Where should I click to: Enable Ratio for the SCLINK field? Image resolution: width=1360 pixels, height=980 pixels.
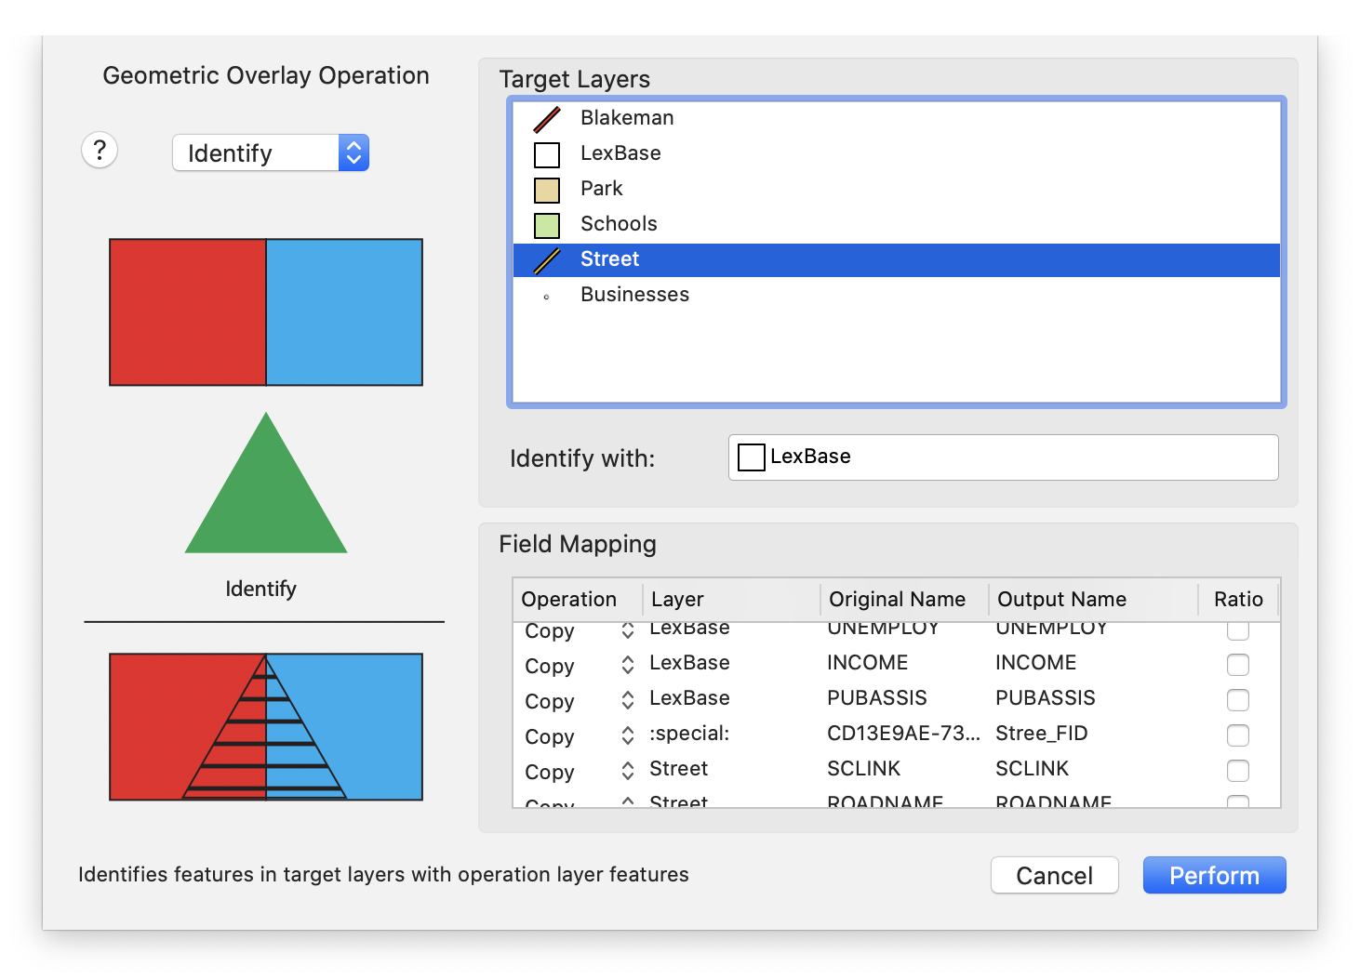coord(1238,771)
